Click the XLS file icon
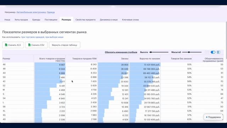 6,45
